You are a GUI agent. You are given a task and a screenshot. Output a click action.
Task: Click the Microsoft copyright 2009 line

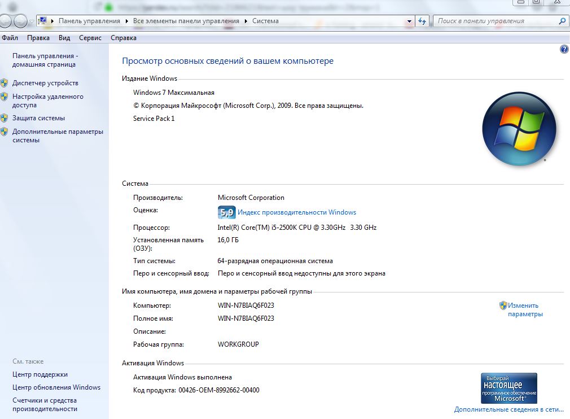pyautogui.click(x=248, y=106)
